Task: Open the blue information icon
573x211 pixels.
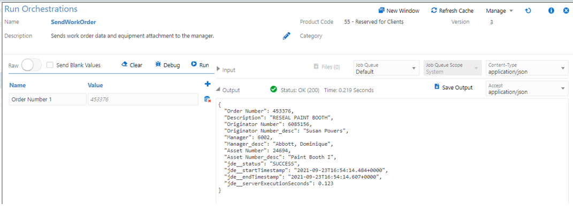Action: [x=552, y=11]
